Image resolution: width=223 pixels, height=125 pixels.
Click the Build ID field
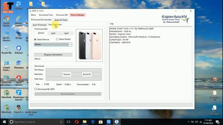[97, 74]
